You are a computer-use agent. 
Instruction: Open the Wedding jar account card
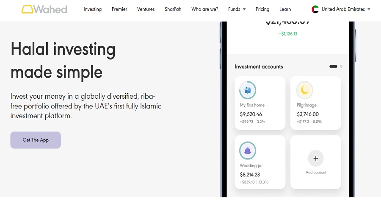(x=260, y=162)
